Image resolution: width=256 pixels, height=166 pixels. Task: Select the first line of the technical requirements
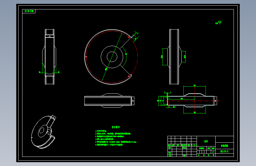[101, 131]
